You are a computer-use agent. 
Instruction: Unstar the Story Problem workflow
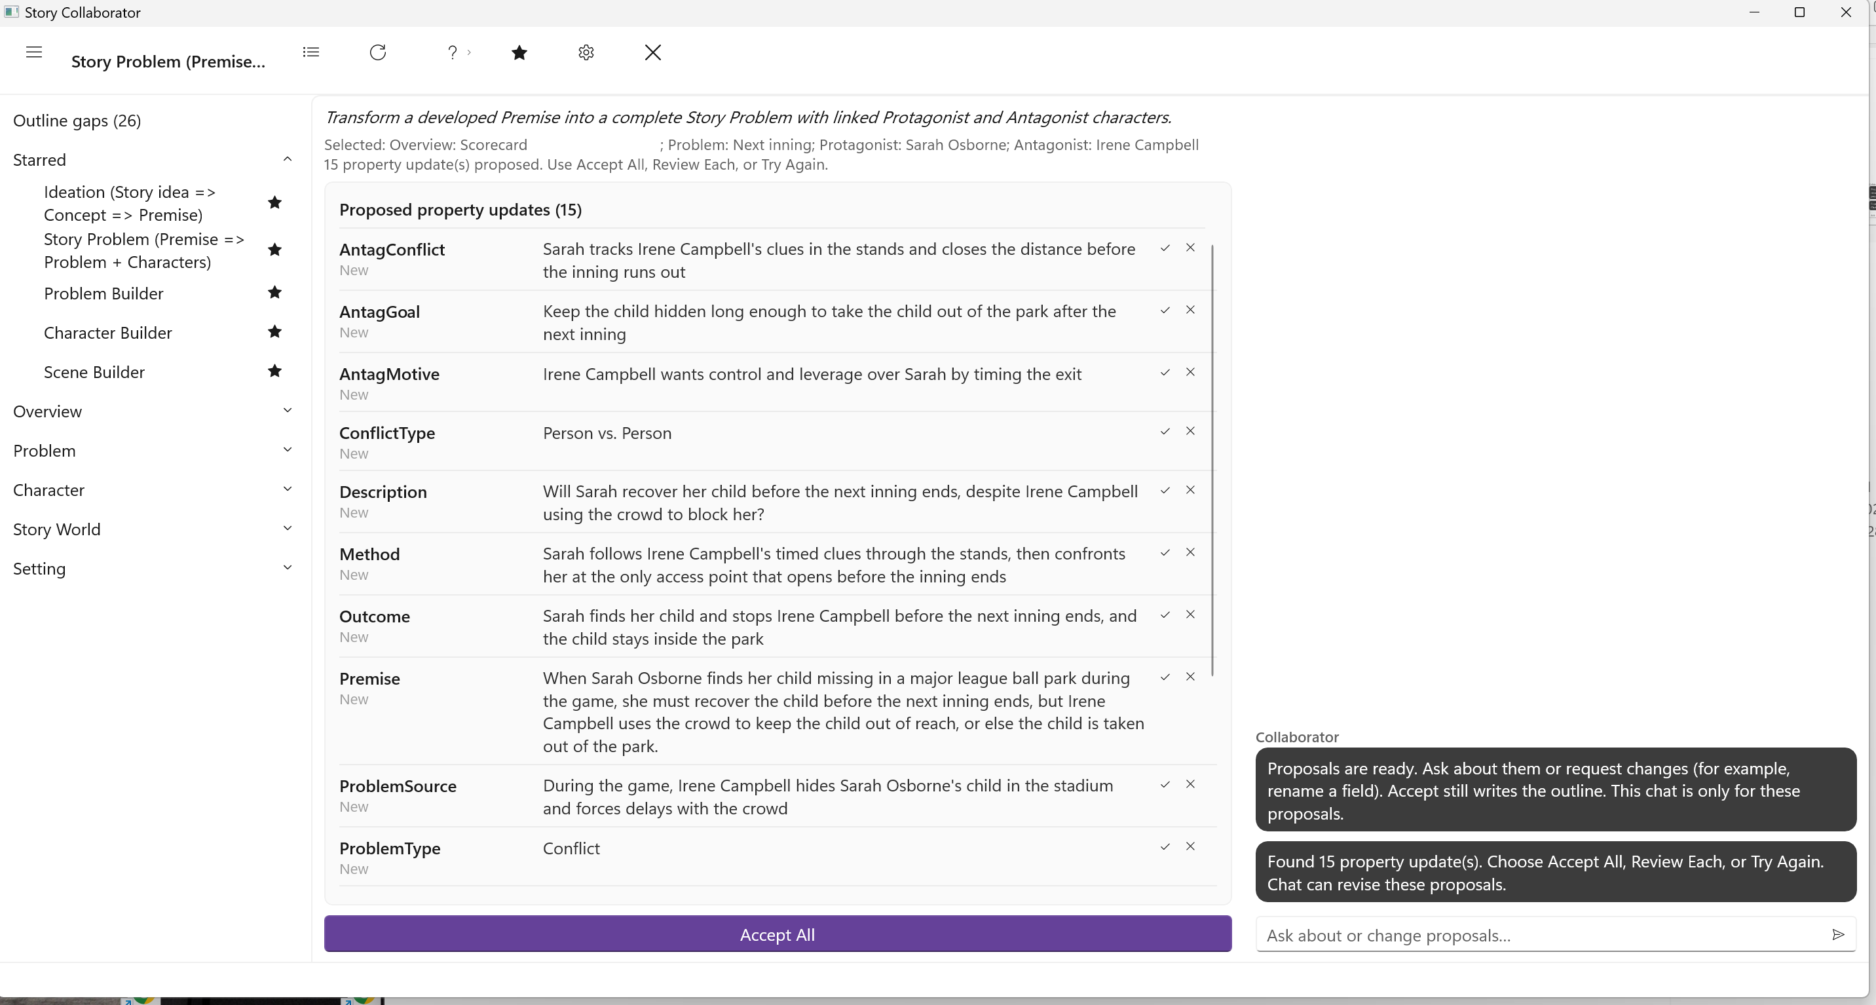click(274, 250)
